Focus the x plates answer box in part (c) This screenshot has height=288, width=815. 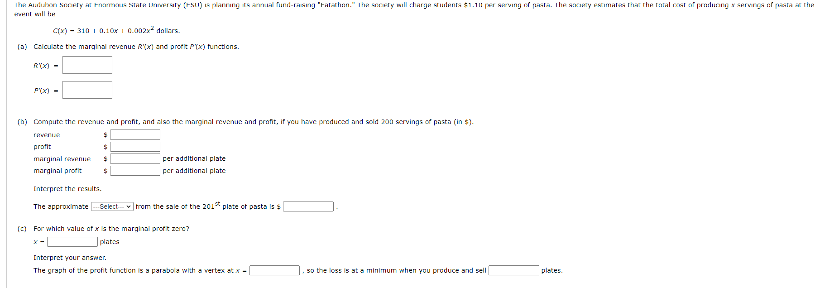click(72, 241)
